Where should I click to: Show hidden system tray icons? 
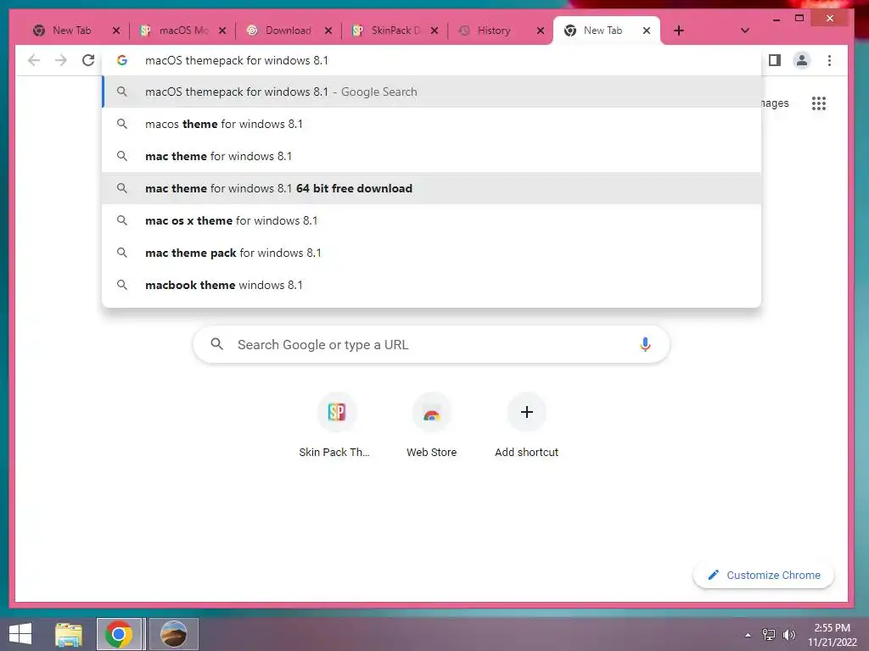[748, 635]
